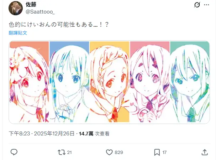Open the three-dot more options menu

(x=206, y=5)
